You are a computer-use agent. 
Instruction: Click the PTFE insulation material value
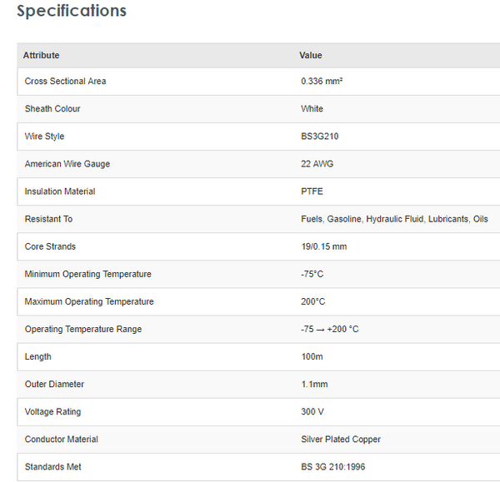pos(312,191)
